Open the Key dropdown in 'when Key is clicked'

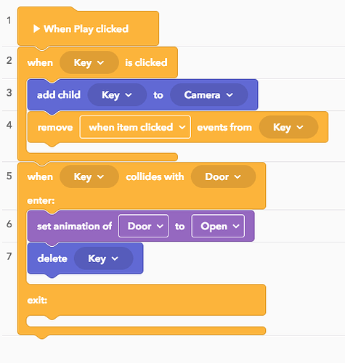click(x=89, y=62)
